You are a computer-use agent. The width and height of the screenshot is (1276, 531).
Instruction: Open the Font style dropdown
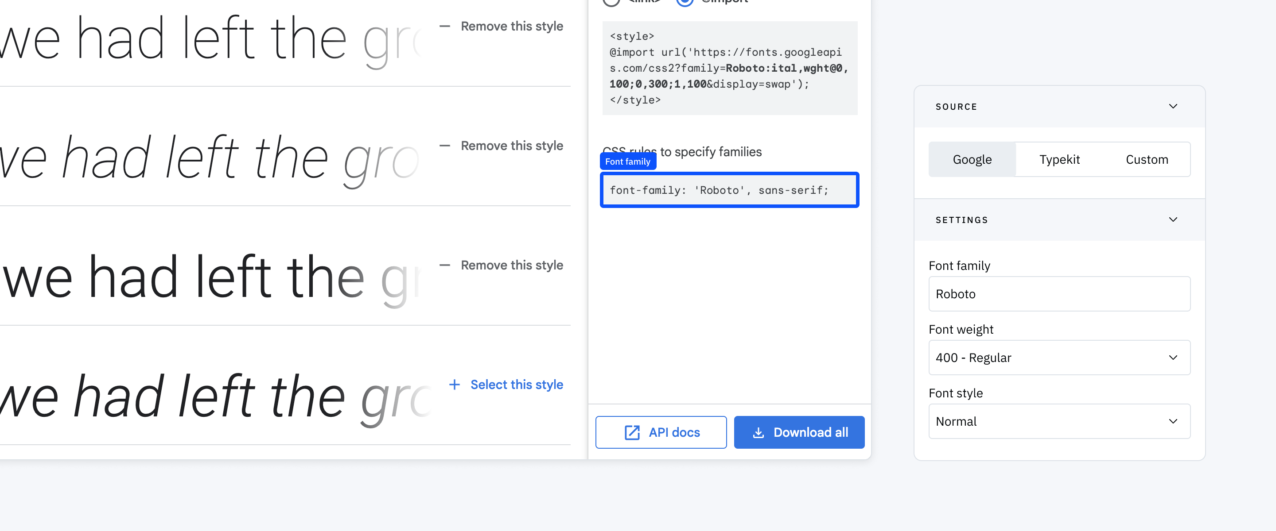point(1058,421)
